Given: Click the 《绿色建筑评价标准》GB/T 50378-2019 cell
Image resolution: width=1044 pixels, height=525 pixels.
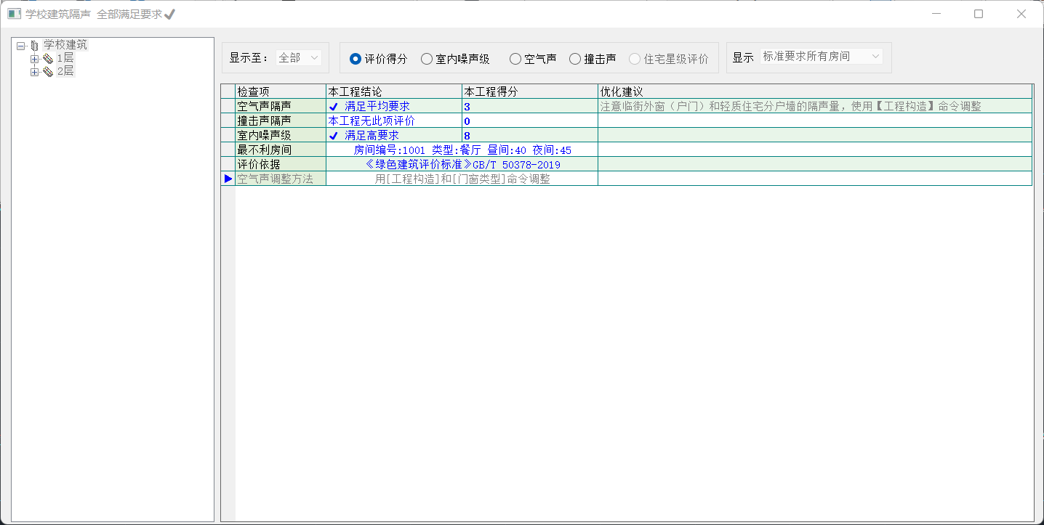Looking at the screenshot, I should pyautogui.click(x=462, y=165).
